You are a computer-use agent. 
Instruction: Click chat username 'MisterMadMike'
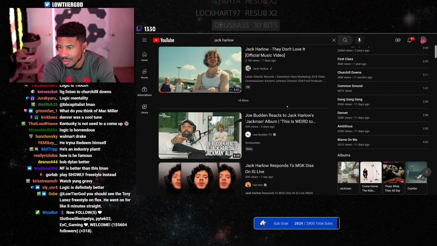pos(43,130)
